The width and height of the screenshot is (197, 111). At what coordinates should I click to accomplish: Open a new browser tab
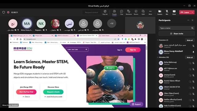tap(122, 36)
